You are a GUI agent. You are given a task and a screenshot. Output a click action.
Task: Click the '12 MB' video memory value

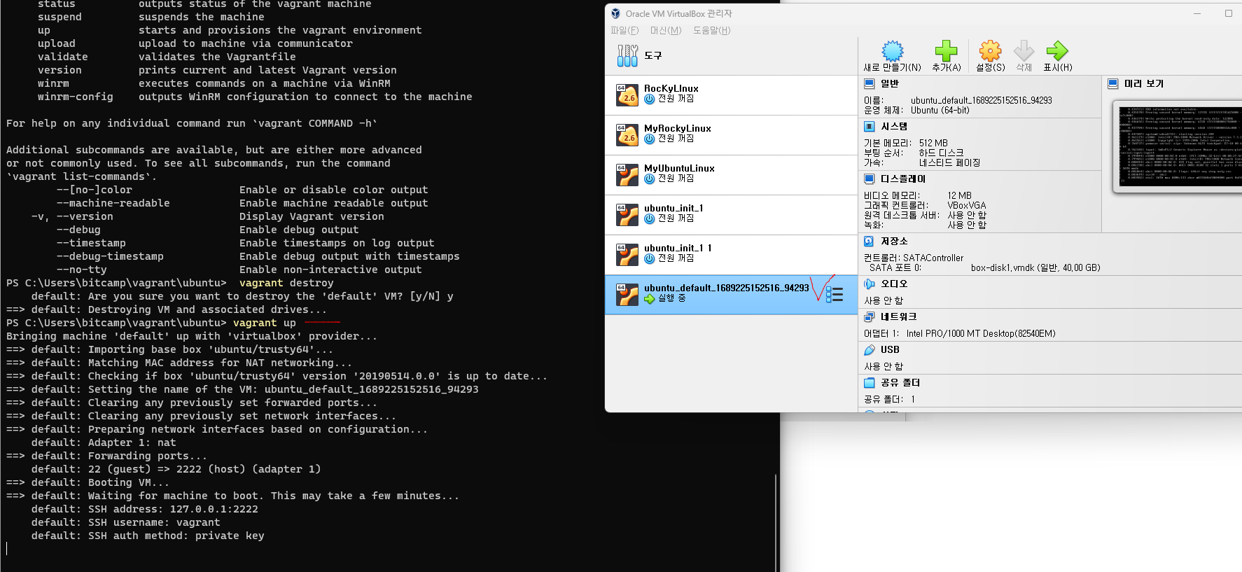pyautogui.click(x=959, y=195)
